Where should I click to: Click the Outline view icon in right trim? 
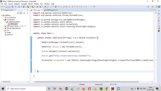click(159, 14)
